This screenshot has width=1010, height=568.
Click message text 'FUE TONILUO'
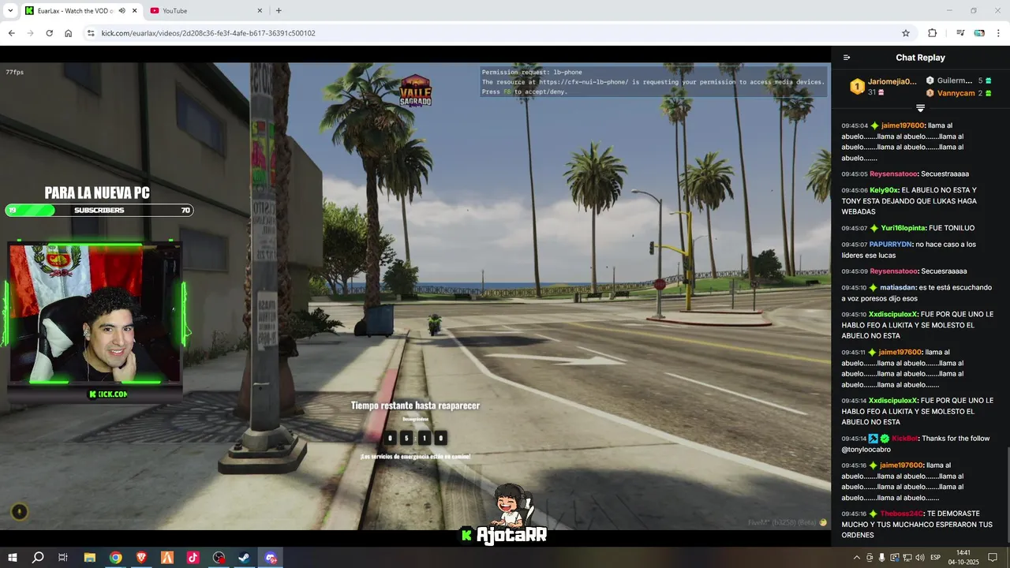pyautogui.click(x=952, y=228)
